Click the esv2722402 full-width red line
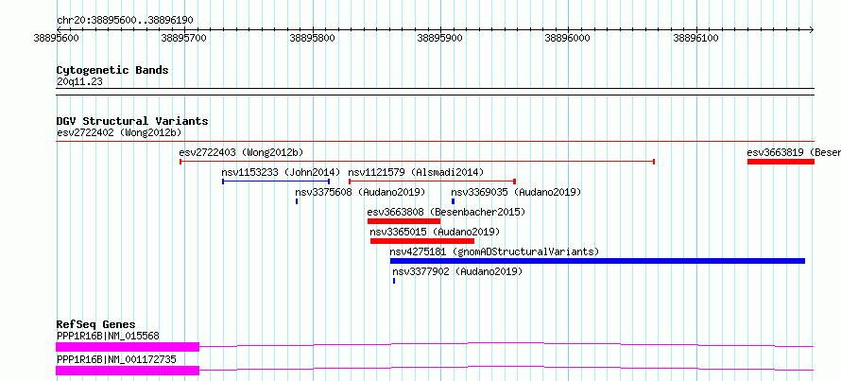The height and width of the screenshot is (381, 841). click(x=435, y=141)
